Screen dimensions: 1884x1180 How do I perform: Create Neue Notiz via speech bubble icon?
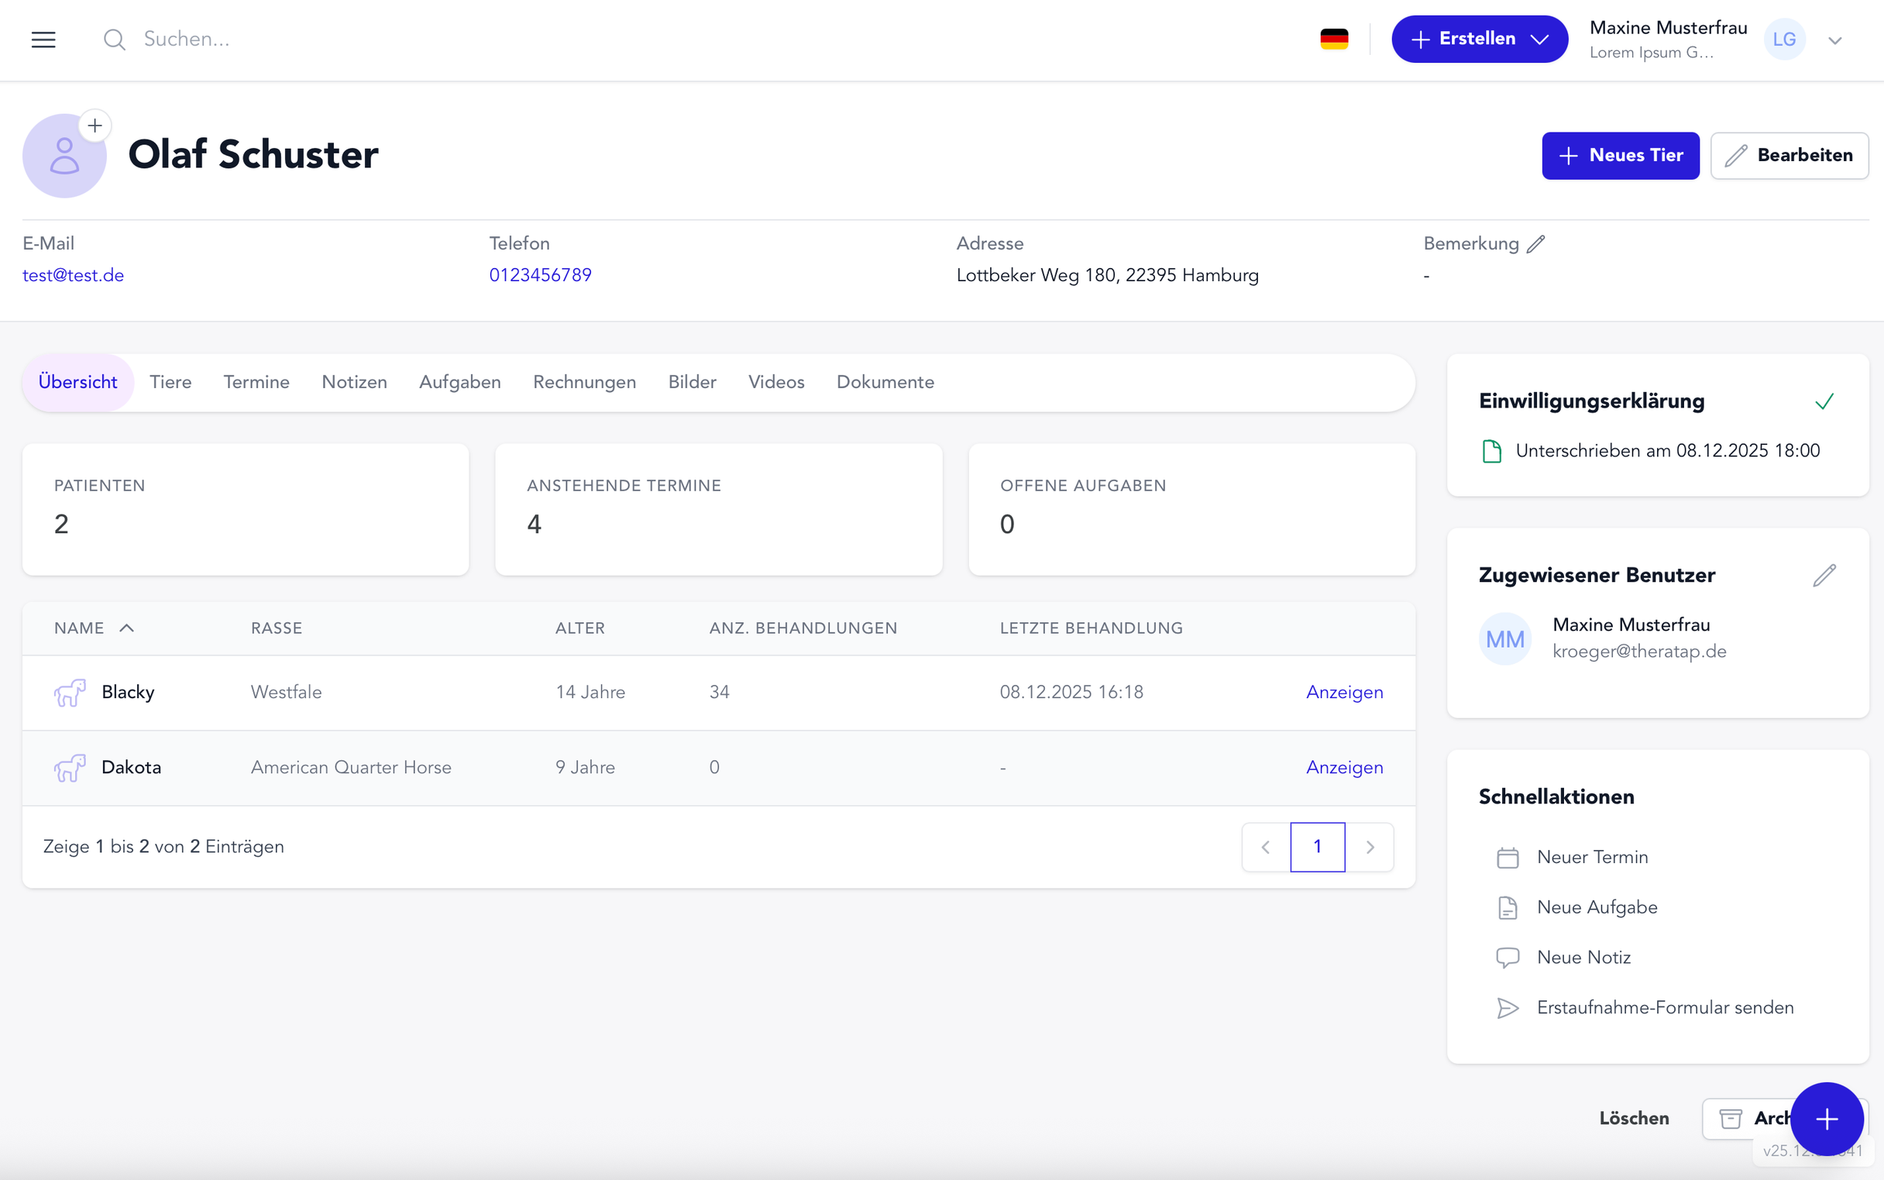(1508, 957)
